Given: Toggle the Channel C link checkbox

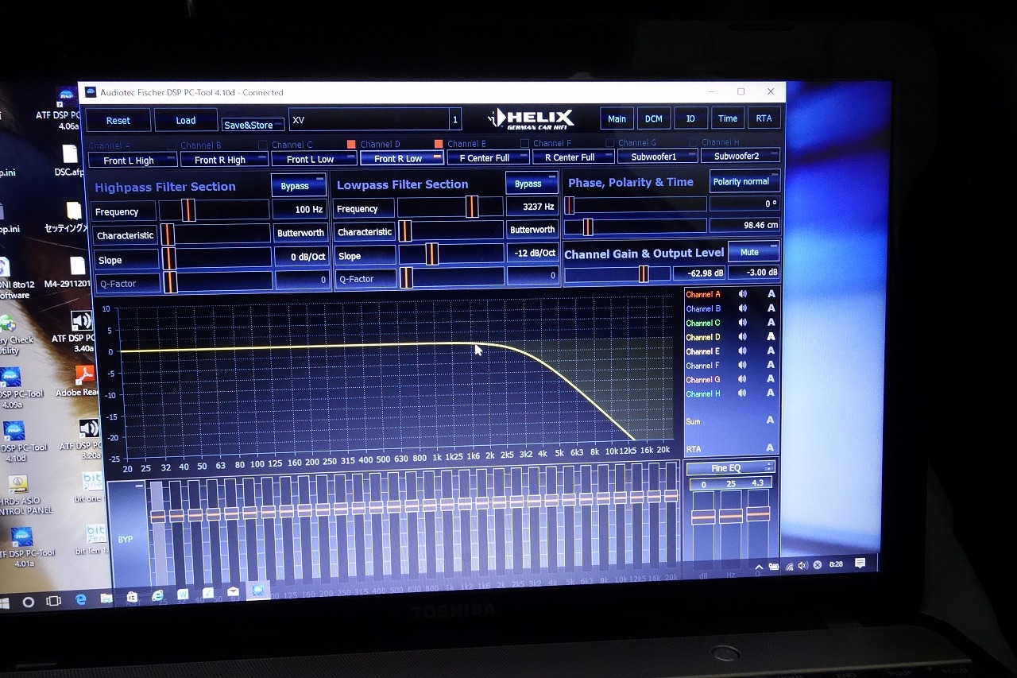Looking at the screenshot, I should click(263, 145).
